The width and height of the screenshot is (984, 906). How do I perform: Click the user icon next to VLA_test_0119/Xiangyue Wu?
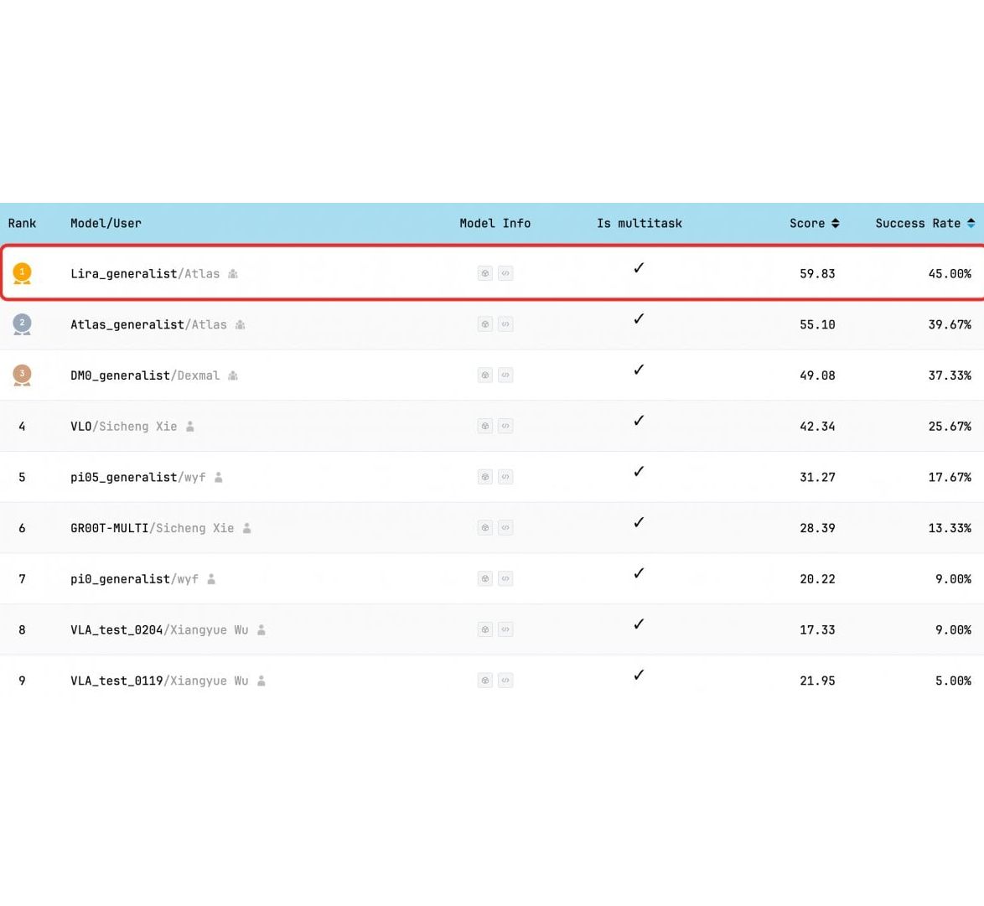coord(261,680)
